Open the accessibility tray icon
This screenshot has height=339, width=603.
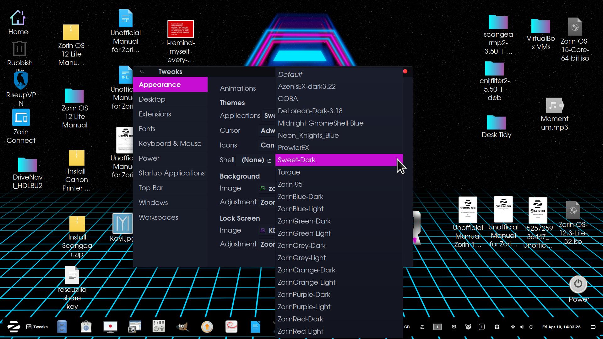(x=497, y=327)
